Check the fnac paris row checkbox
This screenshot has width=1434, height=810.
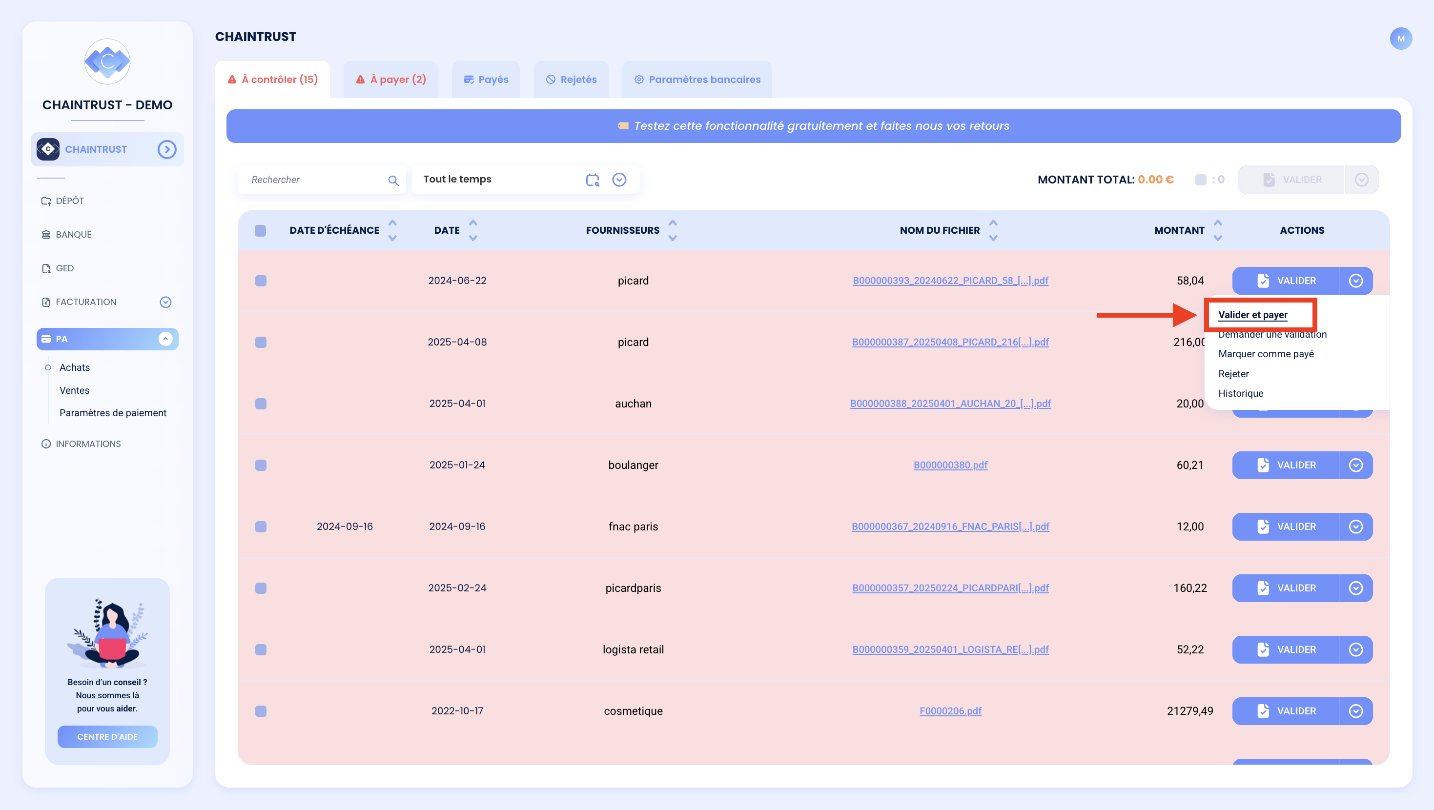261,526
